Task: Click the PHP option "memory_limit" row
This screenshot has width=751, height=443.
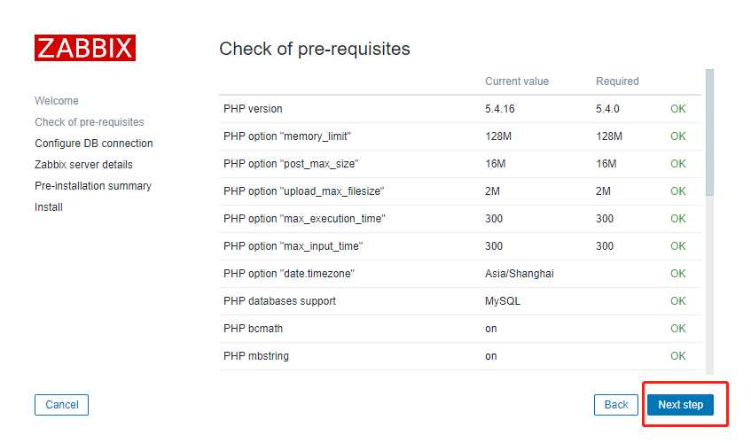Action: coord(293,136)
